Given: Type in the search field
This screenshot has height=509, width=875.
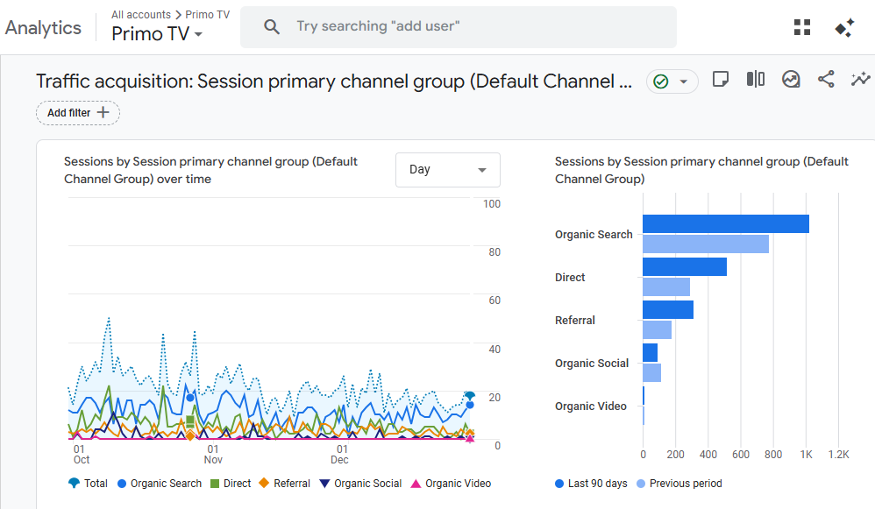Looking at the screenshot, I should click(473, 27).
